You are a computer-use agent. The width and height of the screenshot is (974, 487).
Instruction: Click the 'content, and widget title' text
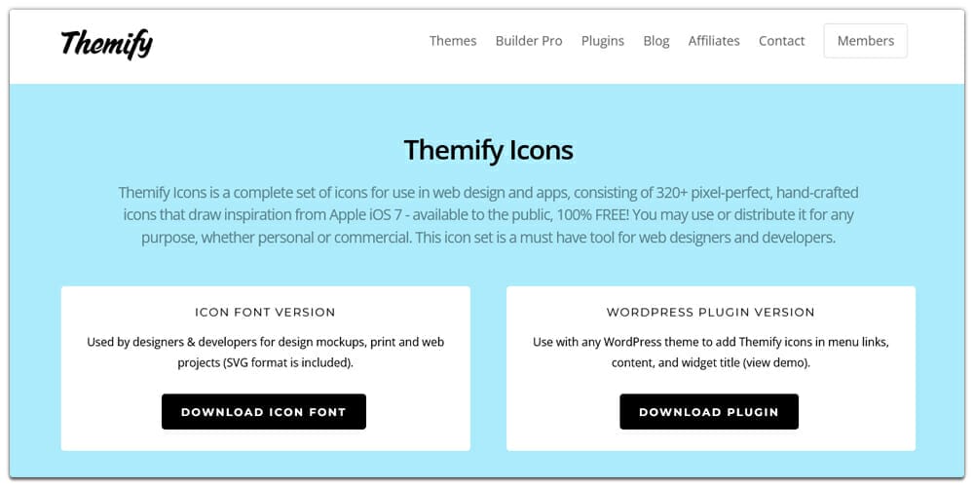tap(676, 362)
